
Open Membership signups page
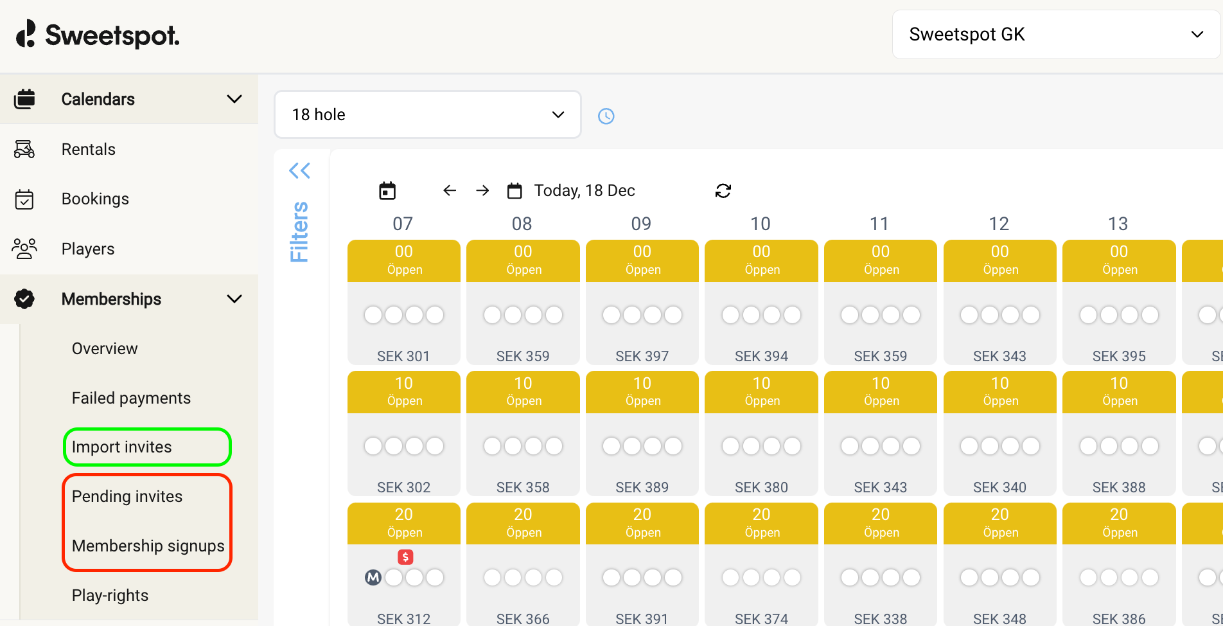tap(148, 546)
